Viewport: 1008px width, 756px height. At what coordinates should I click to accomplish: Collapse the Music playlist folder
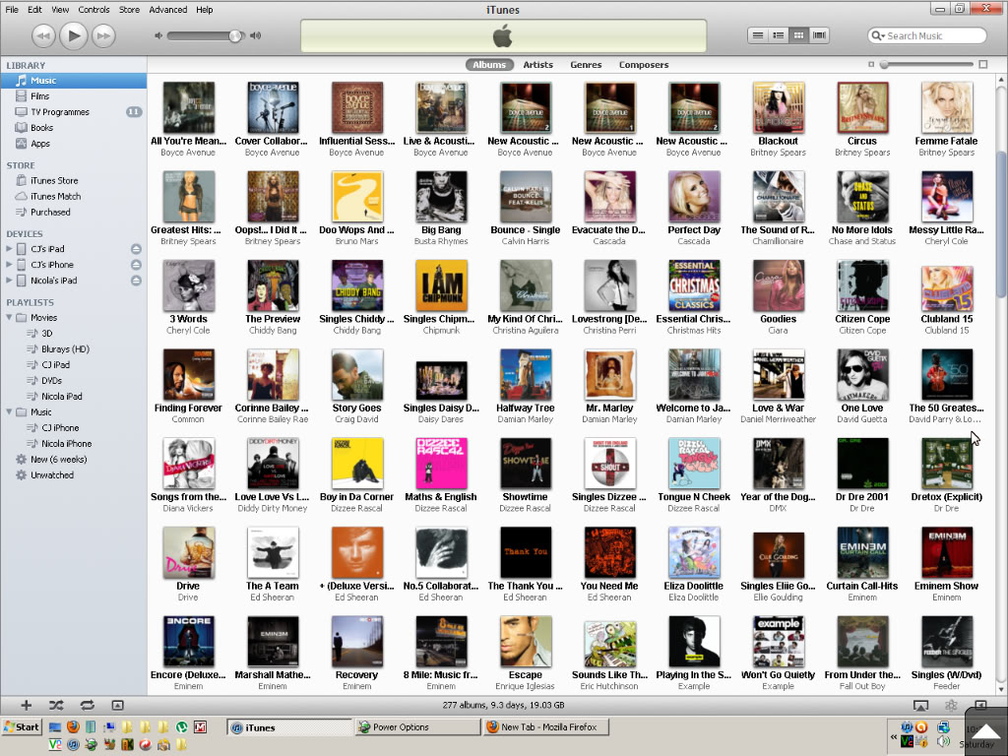point(9,412)
